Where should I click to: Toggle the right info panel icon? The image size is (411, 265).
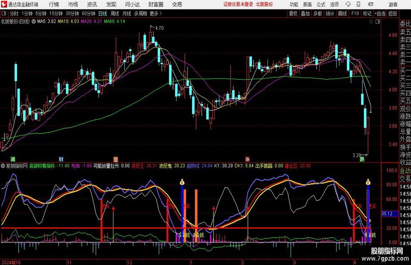point(378,22)
